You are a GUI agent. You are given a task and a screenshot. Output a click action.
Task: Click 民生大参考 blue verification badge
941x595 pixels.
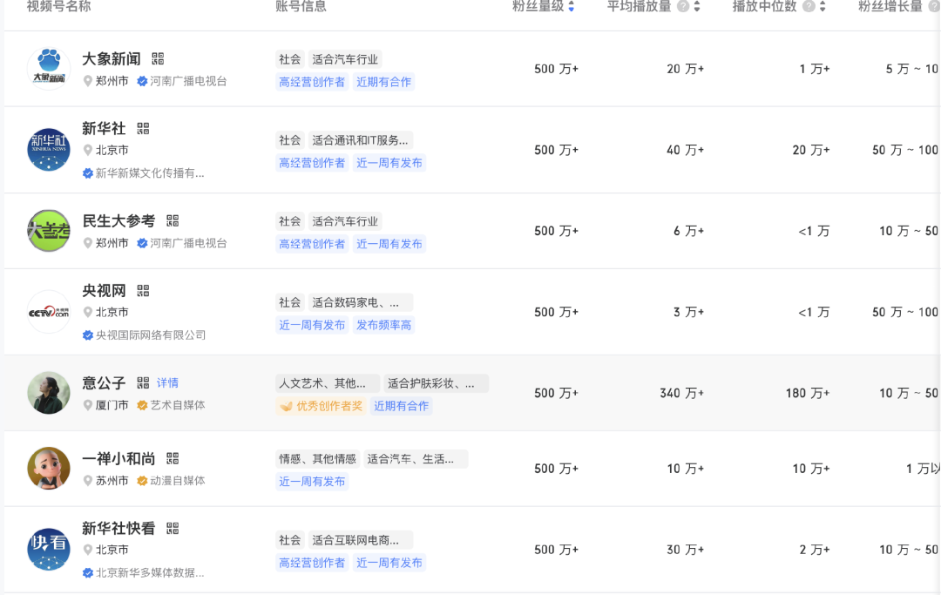click(x=142, y=243)
